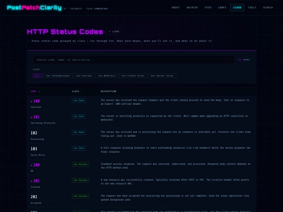Screen dimensions: 283x212
Task: Click the star marker beside code 201
Action: (31, 181)
